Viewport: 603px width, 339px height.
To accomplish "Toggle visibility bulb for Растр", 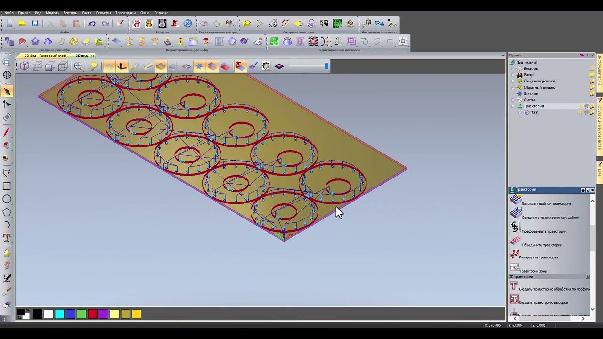I will (x=592, y=75).
